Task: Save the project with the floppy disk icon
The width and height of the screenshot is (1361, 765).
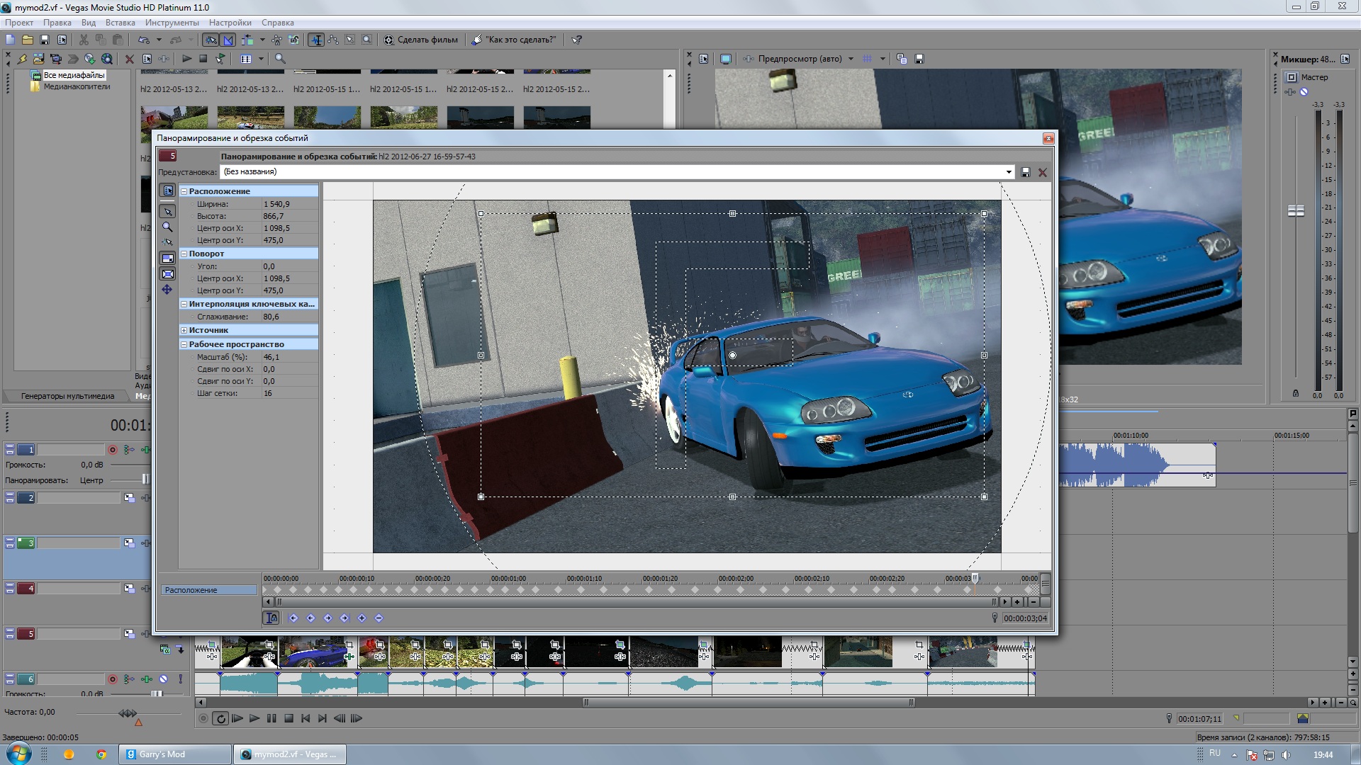Action: (45, 40)
